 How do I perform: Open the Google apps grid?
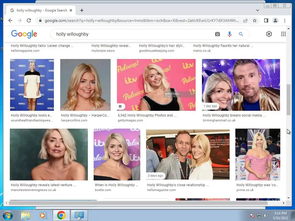coord(283,34)
